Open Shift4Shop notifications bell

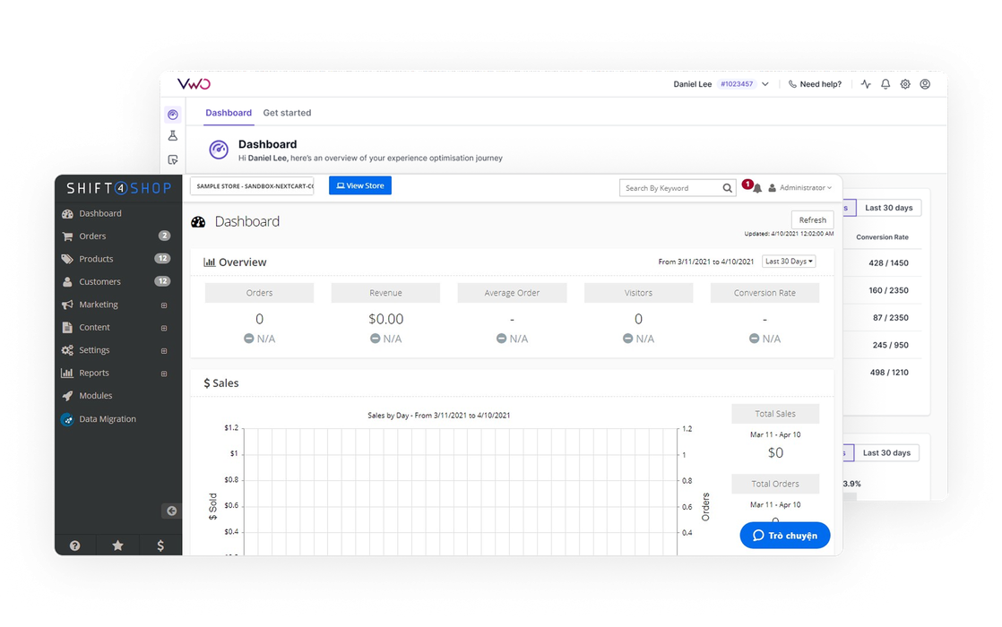(757, 188)
